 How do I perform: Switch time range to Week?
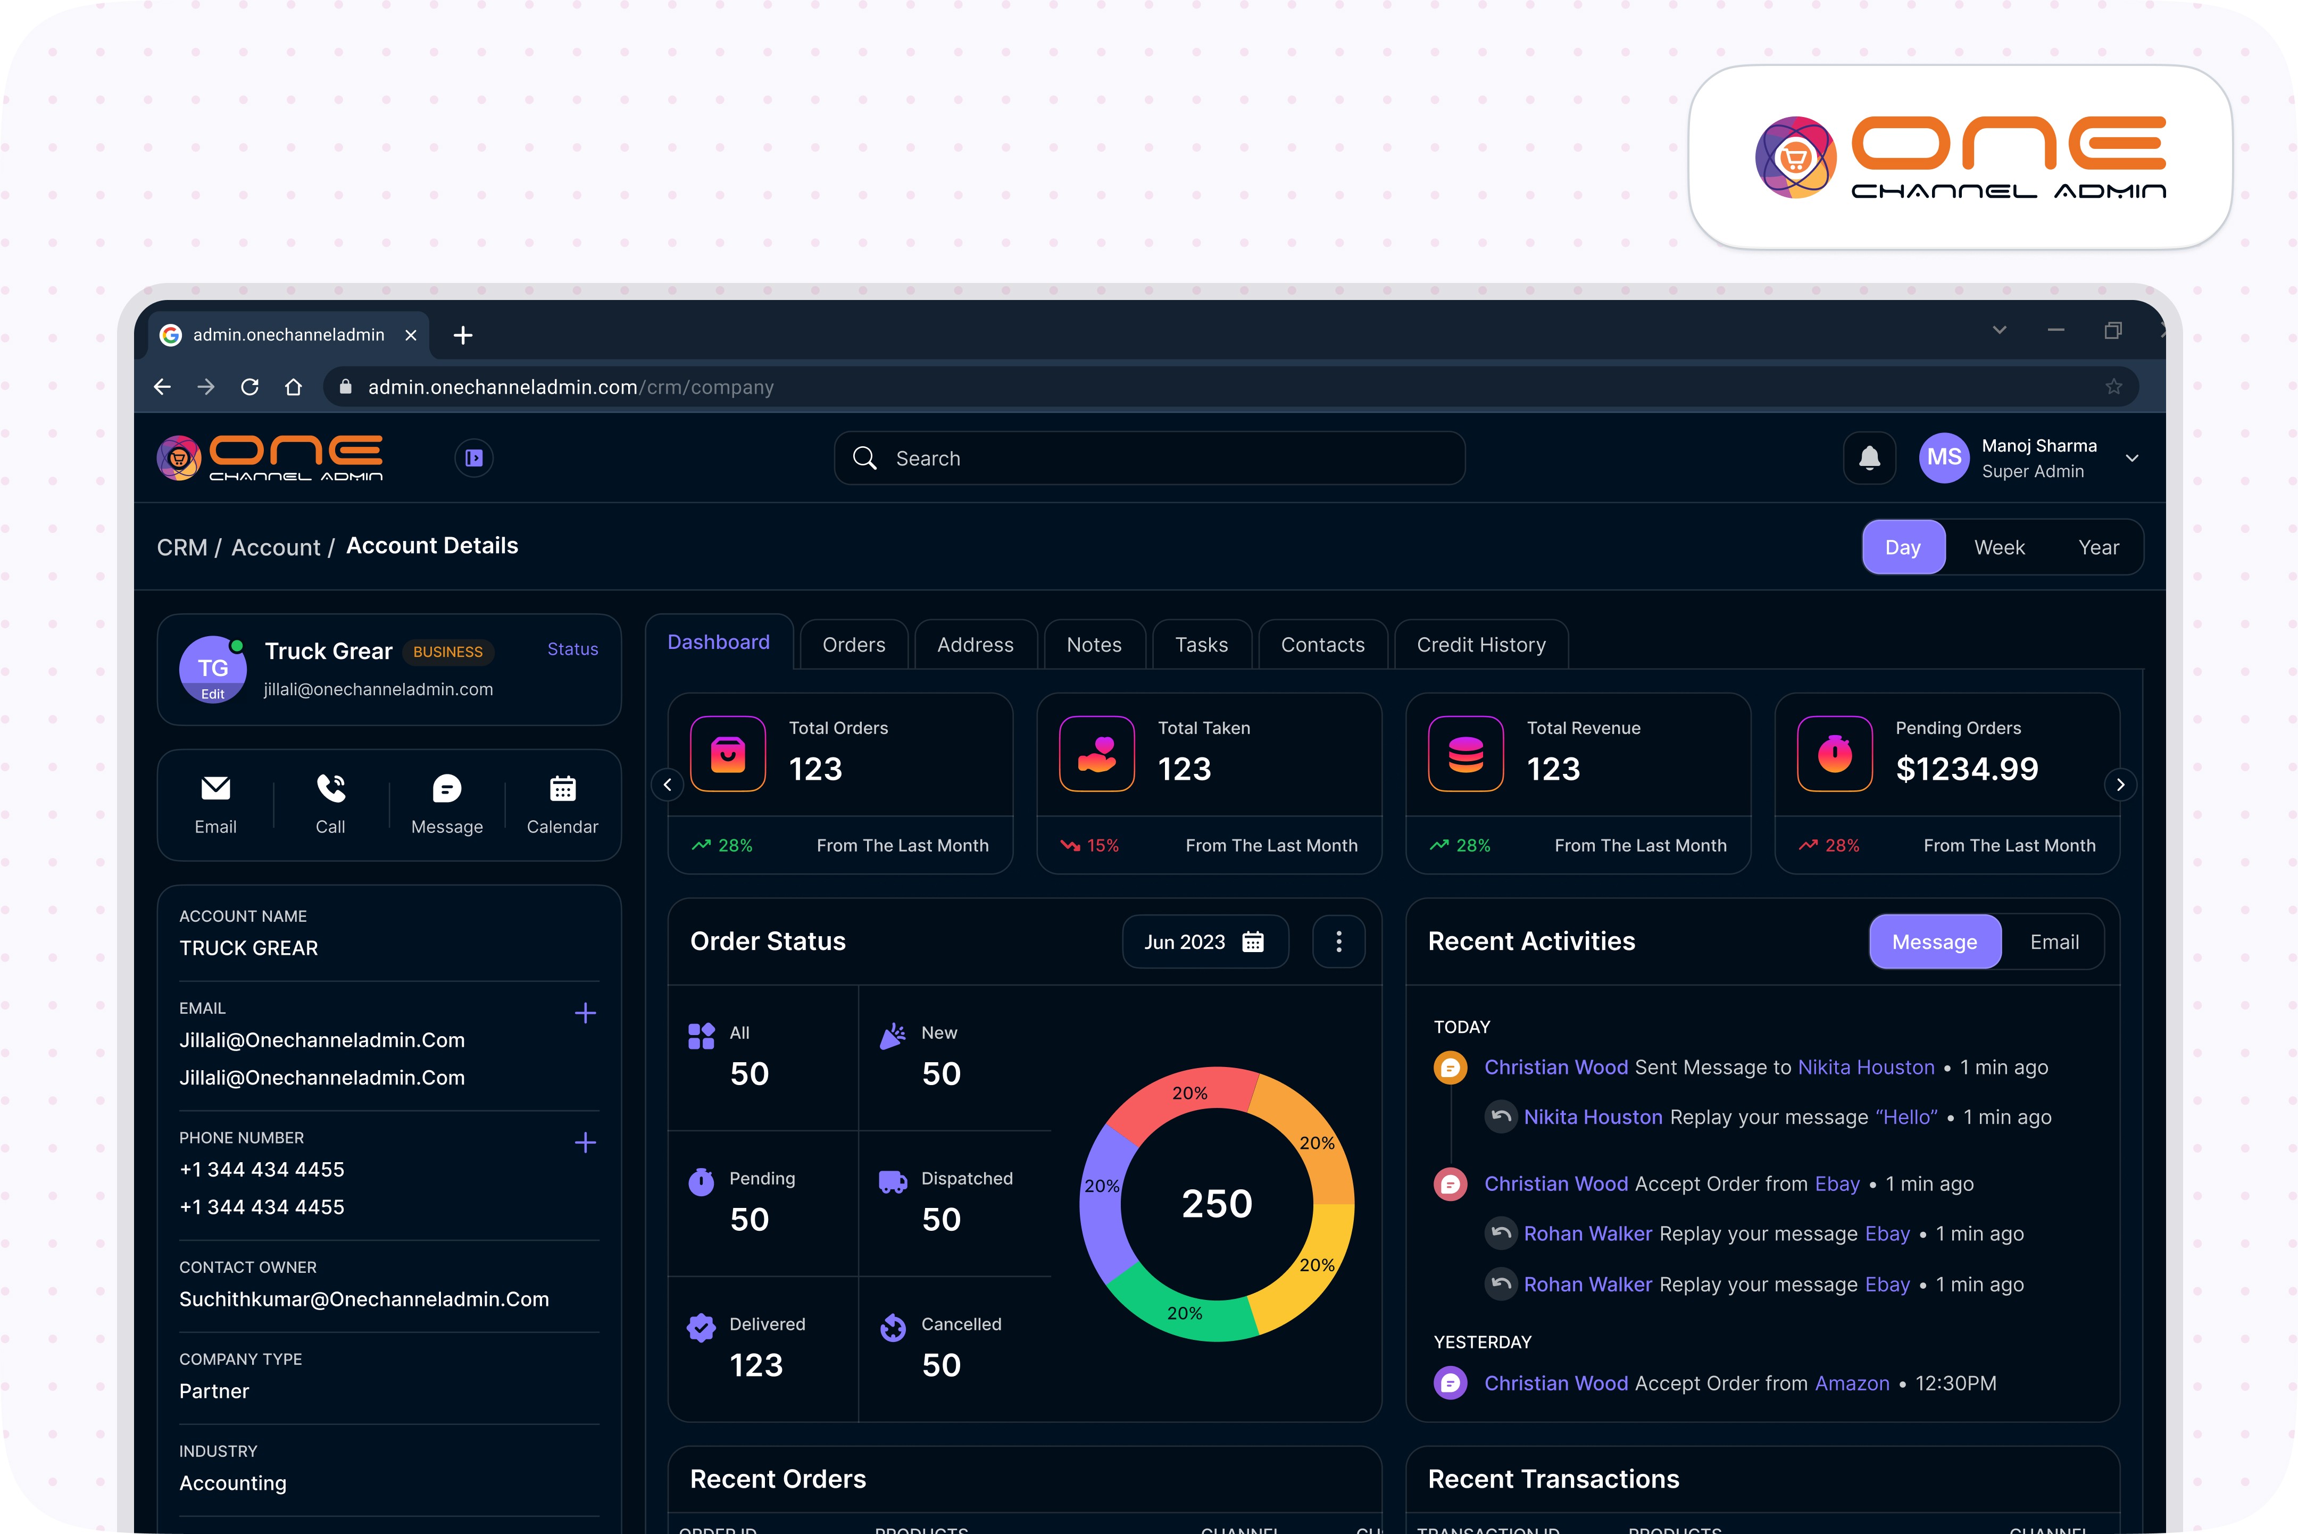[x=1999, y=548]
